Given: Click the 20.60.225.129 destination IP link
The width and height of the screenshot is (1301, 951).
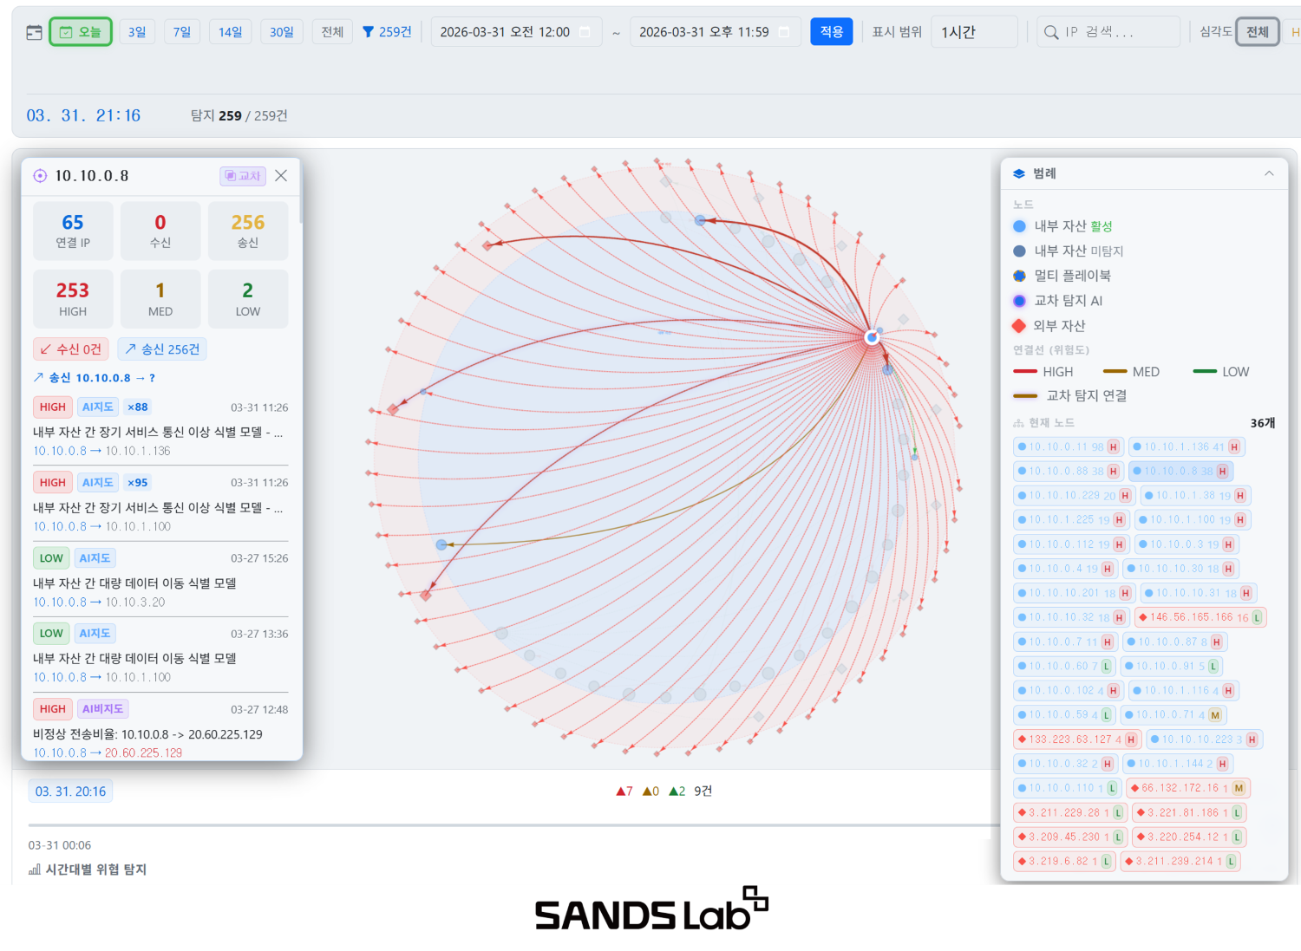Looking at the screenshot, I should tap(144, 752).
